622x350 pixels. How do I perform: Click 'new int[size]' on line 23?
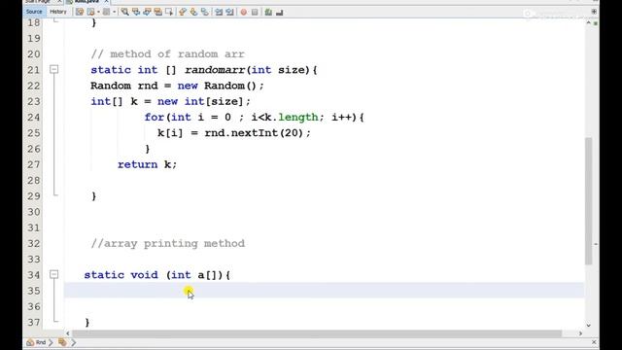click(200, 101)
